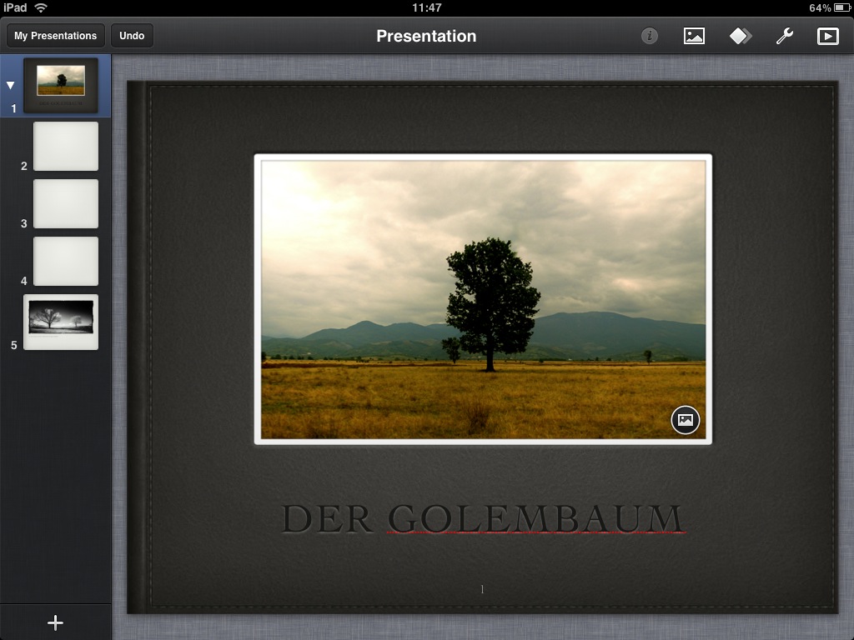Select slide 4 thumbnail
The width and height of the screenshot is (854, 640).
[x=66, y=262]
